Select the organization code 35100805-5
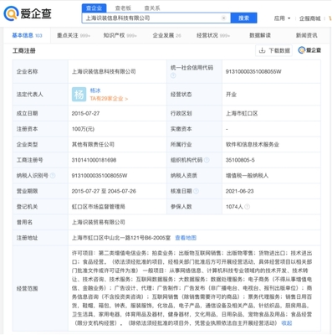 tap(240, 160)
